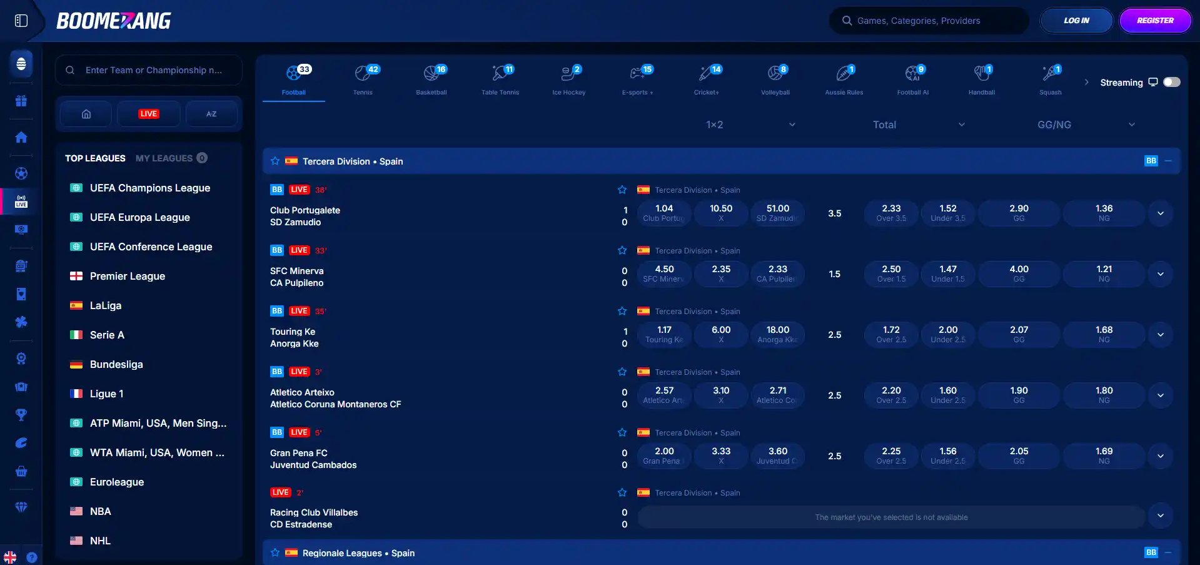1200x565 pixels.
Task: Open the help question mark icon
Action: 32,557
